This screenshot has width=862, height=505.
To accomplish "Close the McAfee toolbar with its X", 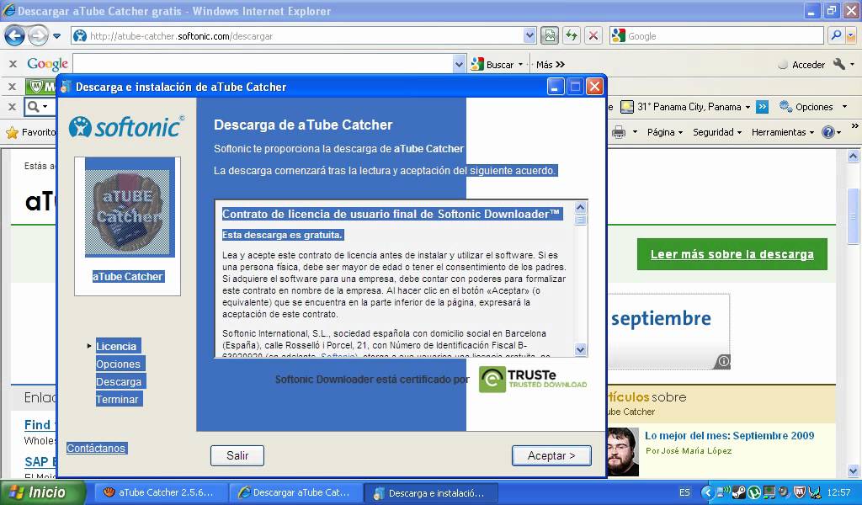I will click(13, 87).
